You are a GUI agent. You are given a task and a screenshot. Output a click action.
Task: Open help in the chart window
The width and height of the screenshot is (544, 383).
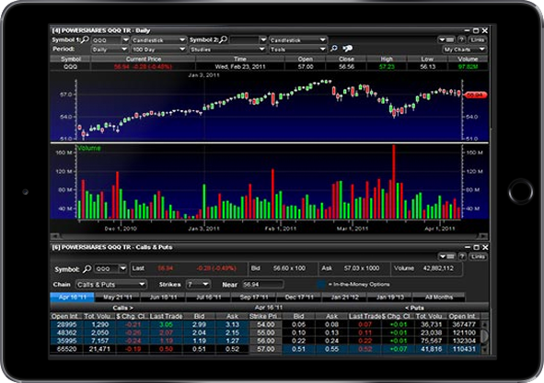coord(461,39)
